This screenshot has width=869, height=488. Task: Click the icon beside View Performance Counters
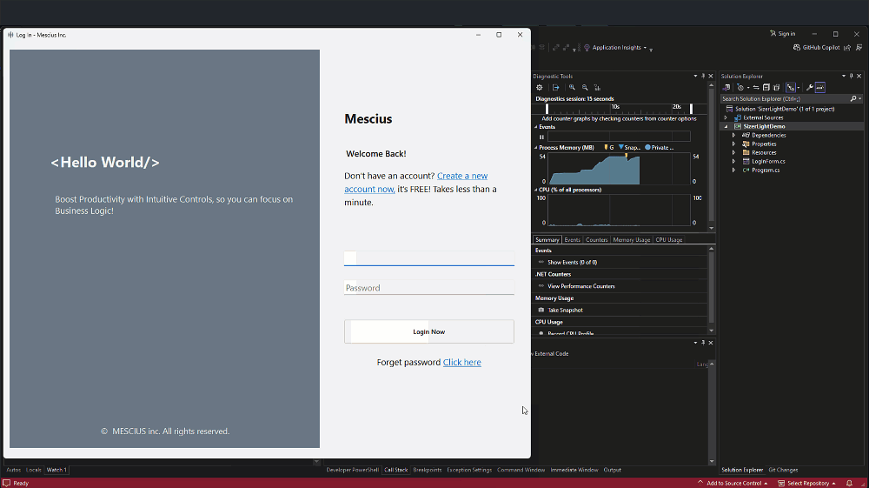coord(541,286)
